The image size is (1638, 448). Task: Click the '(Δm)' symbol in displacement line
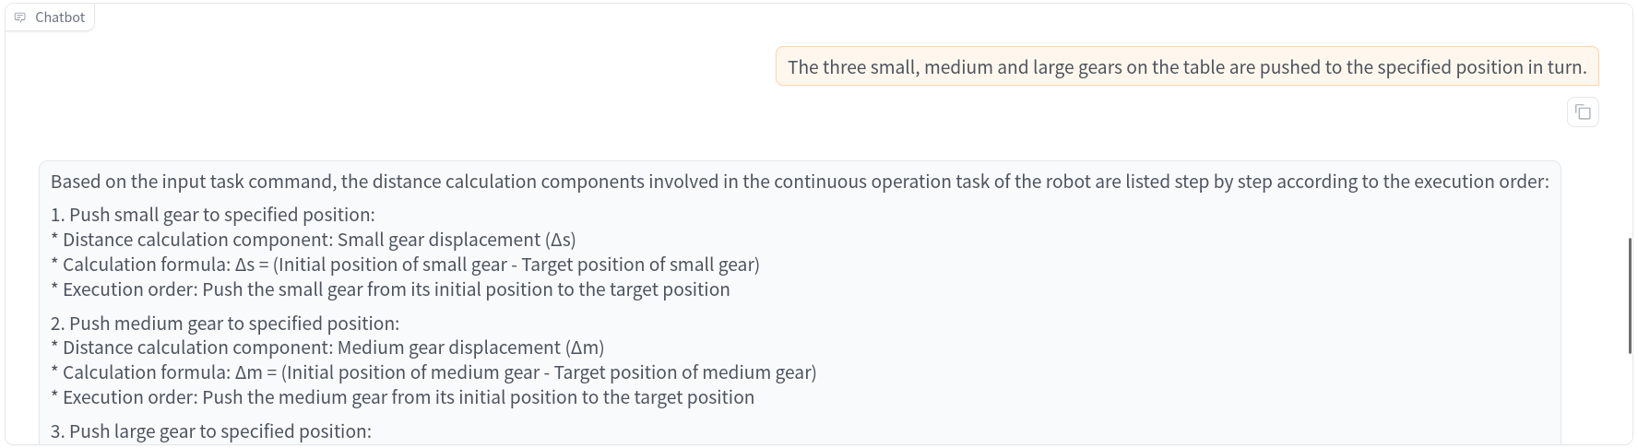586,348
